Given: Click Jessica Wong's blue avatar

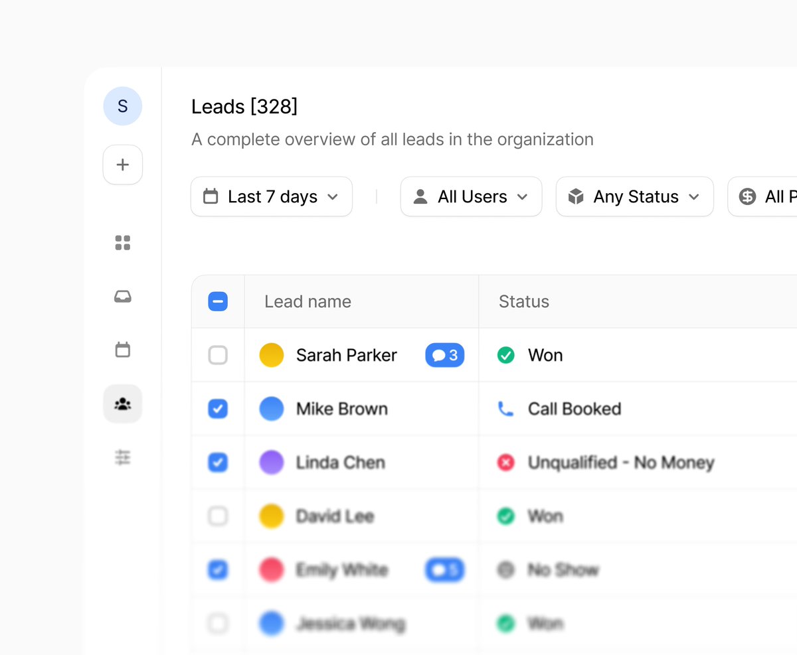Looking at the screenshot, I should [x=272, y=623].
